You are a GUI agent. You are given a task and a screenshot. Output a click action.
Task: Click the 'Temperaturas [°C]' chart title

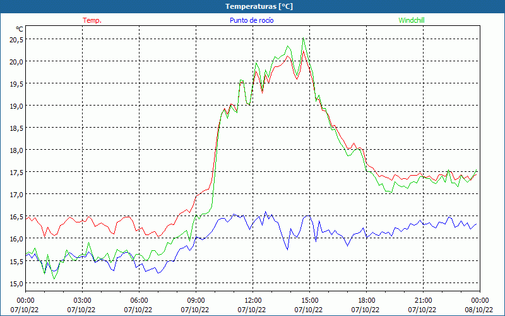point(259,6)
